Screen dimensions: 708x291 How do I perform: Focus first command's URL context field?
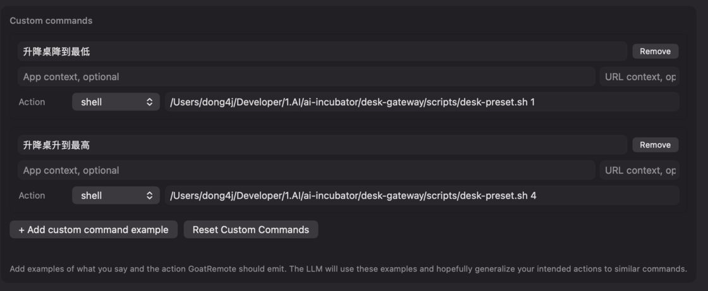639,77
